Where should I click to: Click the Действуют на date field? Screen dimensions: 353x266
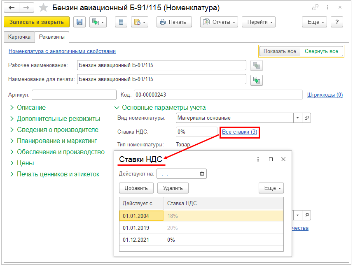pos(178,174)
